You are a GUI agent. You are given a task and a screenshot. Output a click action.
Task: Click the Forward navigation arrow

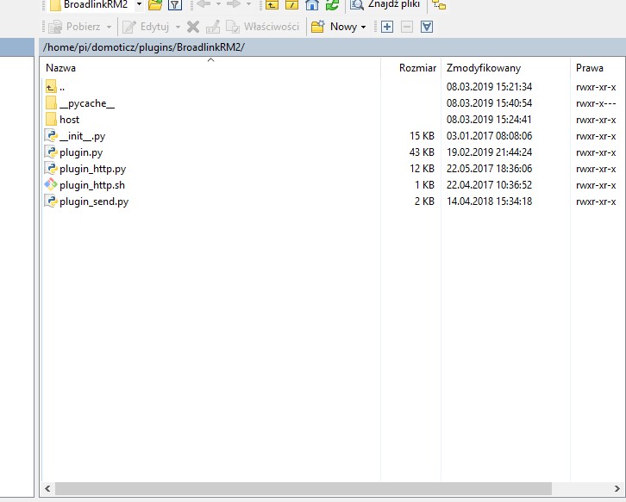click(x=234, y=4)
